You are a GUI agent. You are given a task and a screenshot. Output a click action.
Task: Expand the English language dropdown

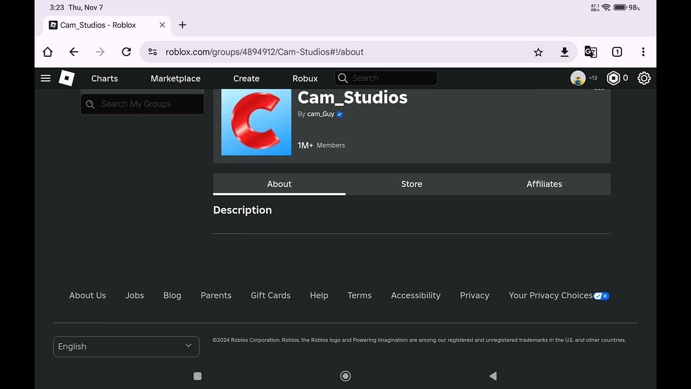tap(126, 346)
